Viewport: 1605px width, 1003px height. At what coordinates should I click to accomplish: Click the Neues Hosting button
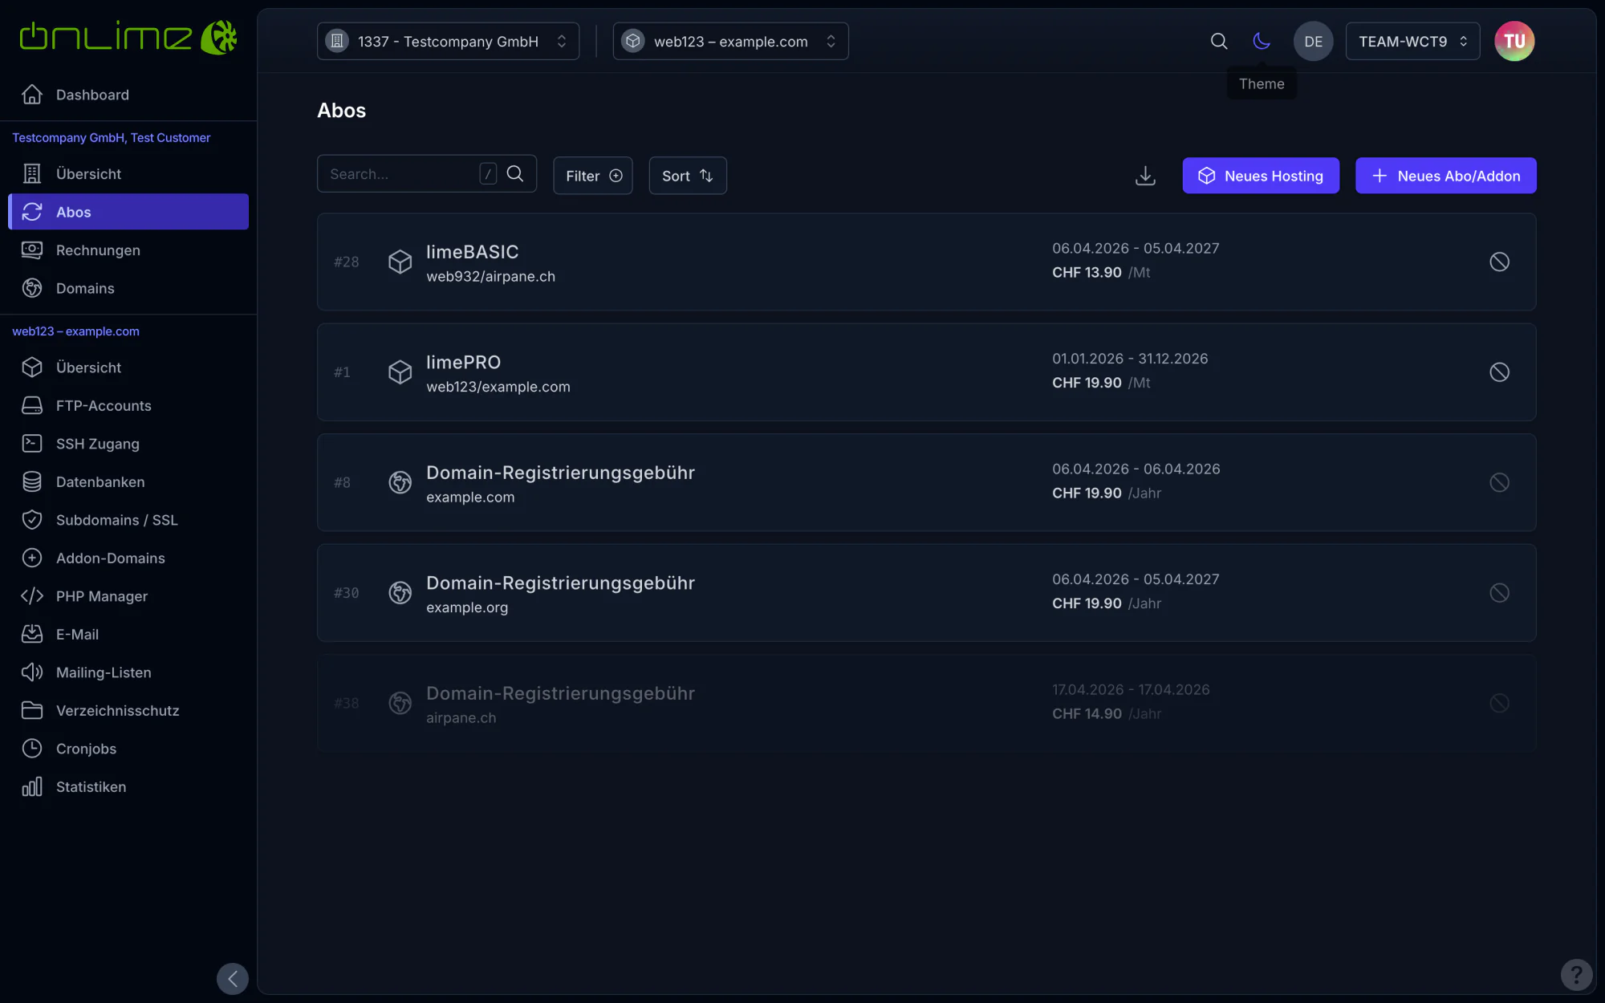(1261, 176)
